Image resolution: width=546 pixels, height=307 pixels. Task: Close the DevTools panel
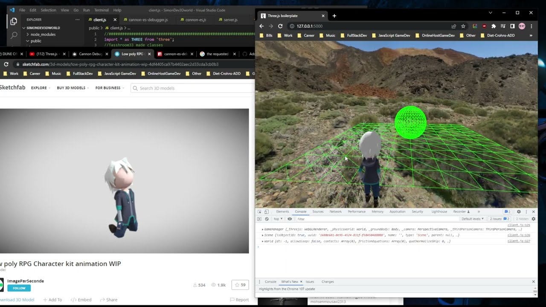pos(533,211)
